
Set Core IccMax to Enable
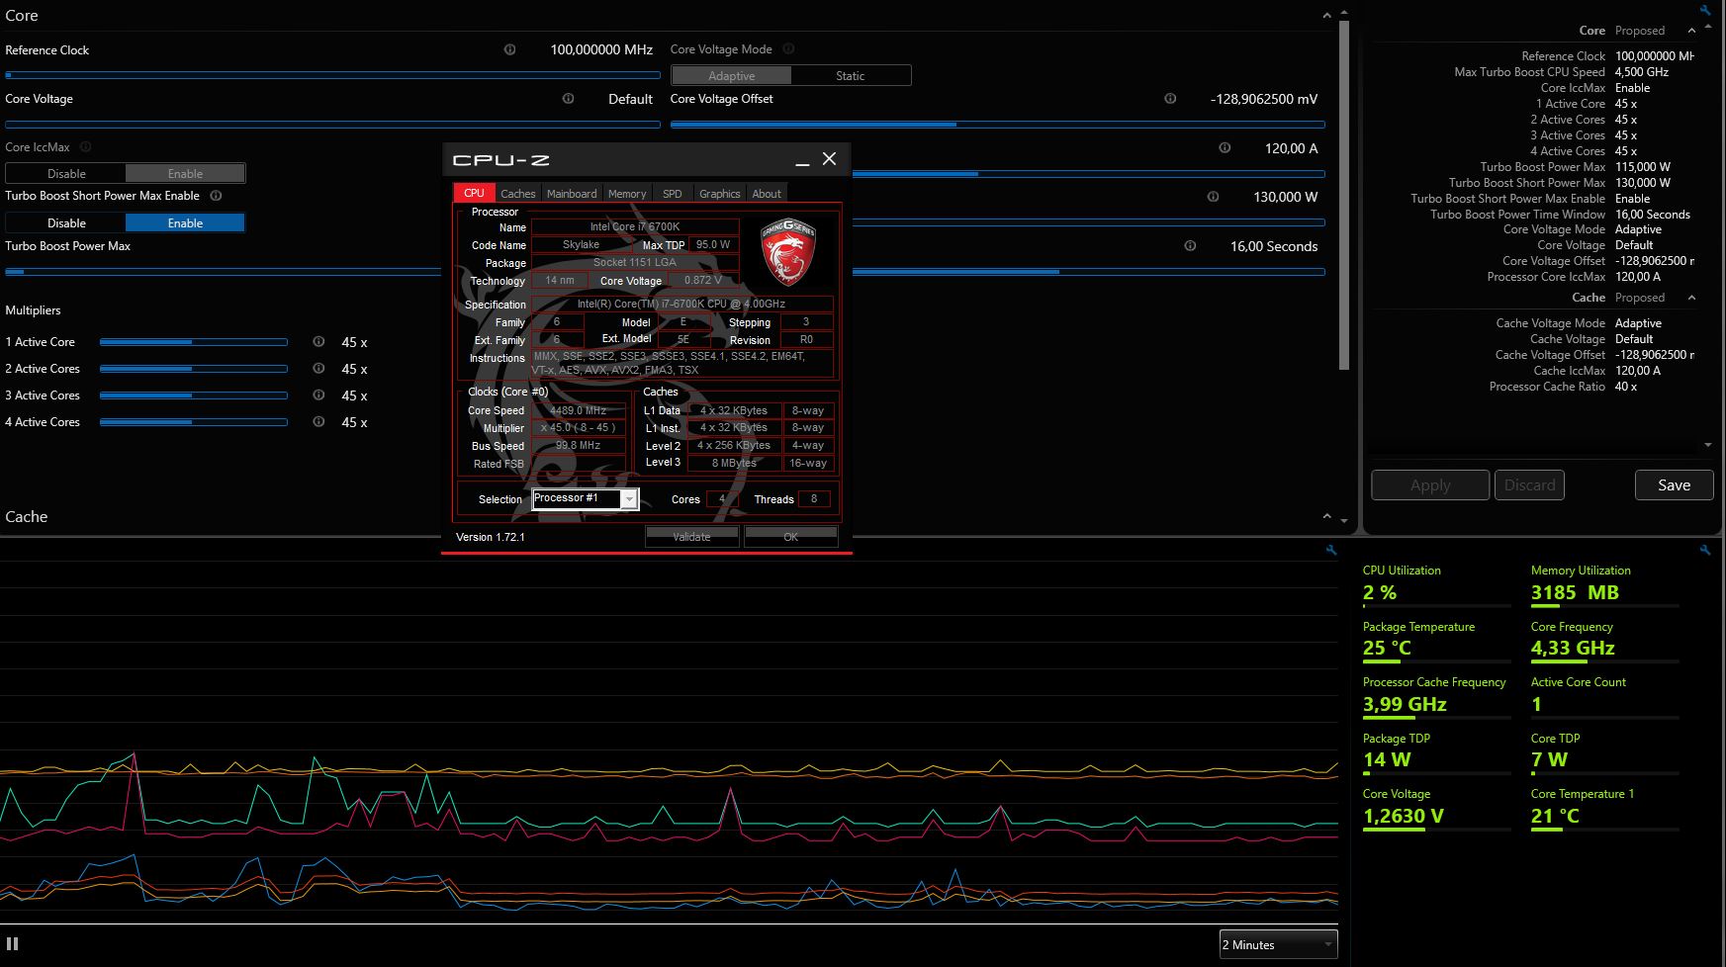coord(185,174)
